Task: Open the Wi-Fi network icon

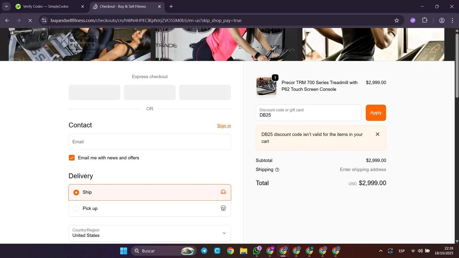Action: (413, 251)
